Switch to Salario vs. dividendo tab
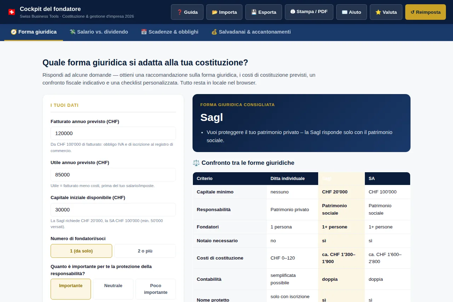 99,32
